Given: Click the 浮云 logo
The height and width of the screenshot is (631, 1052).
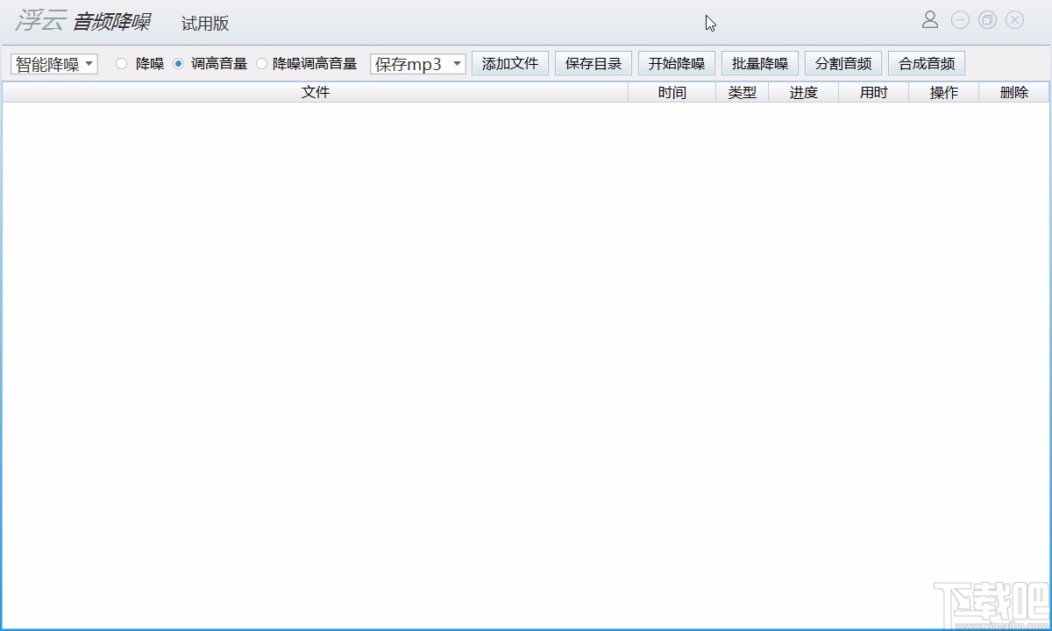Looking at the screenshot, I should click(38, 22).
